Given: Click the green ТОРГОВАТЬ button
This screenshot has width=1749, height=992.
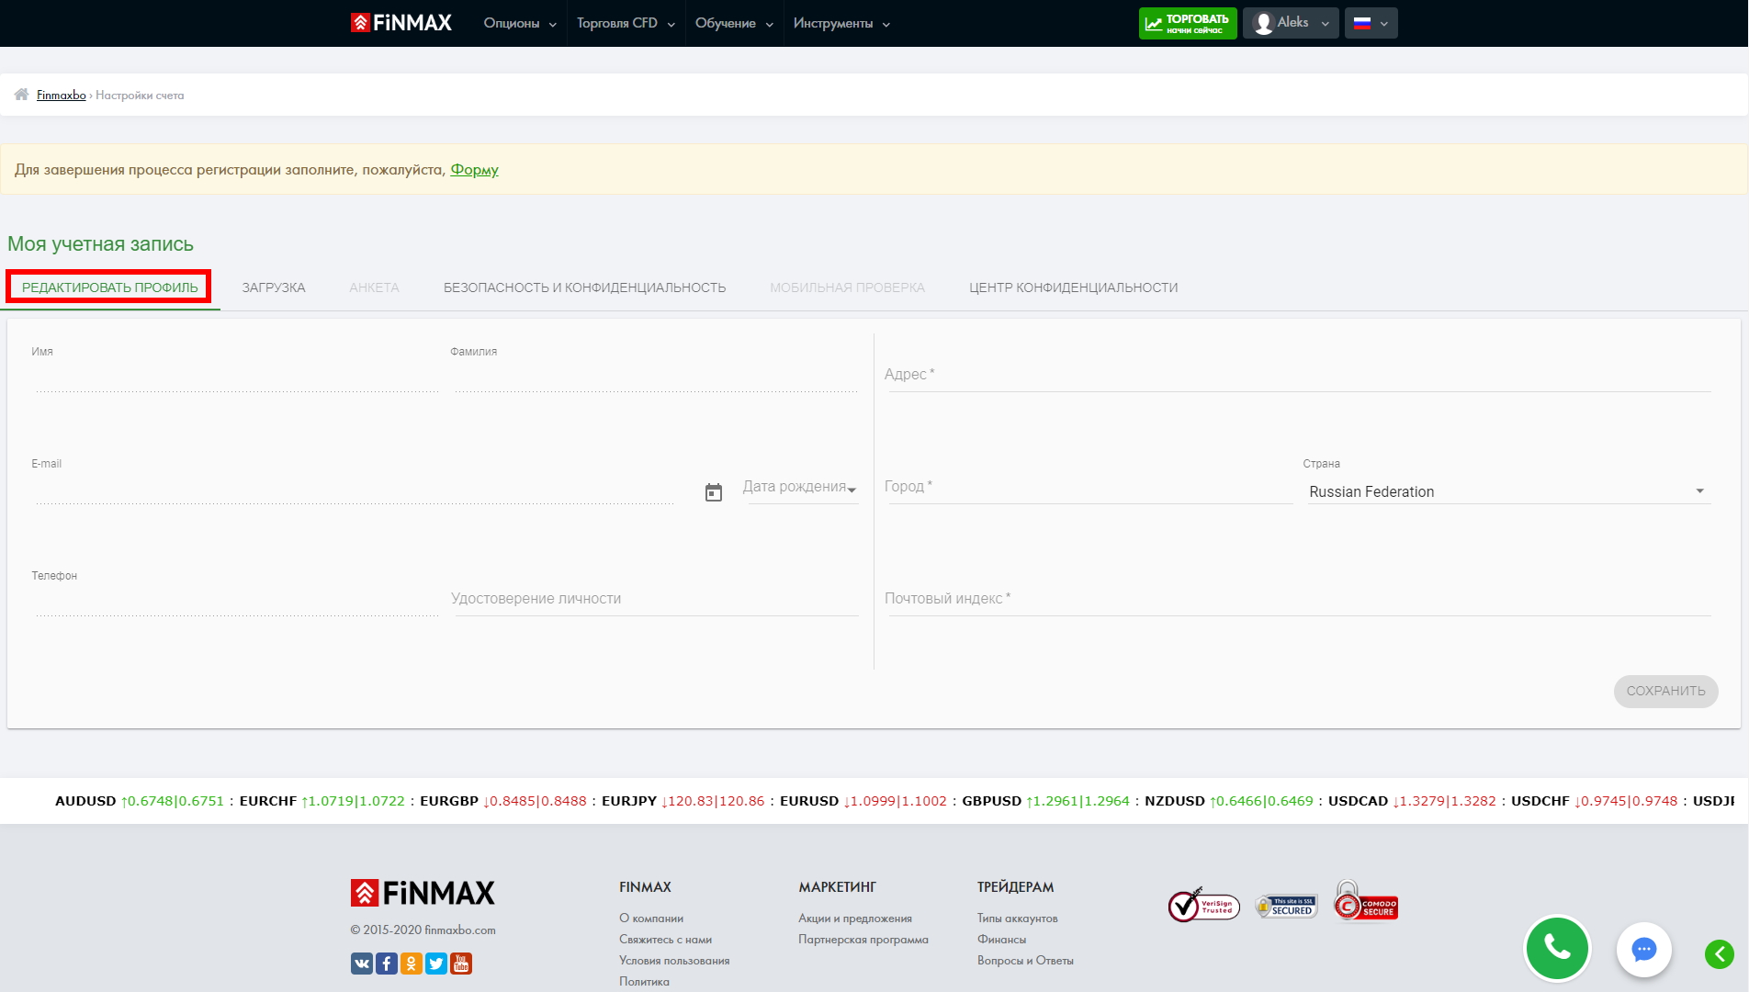Looking at the screenshot, I should [x=1187, y=23].
